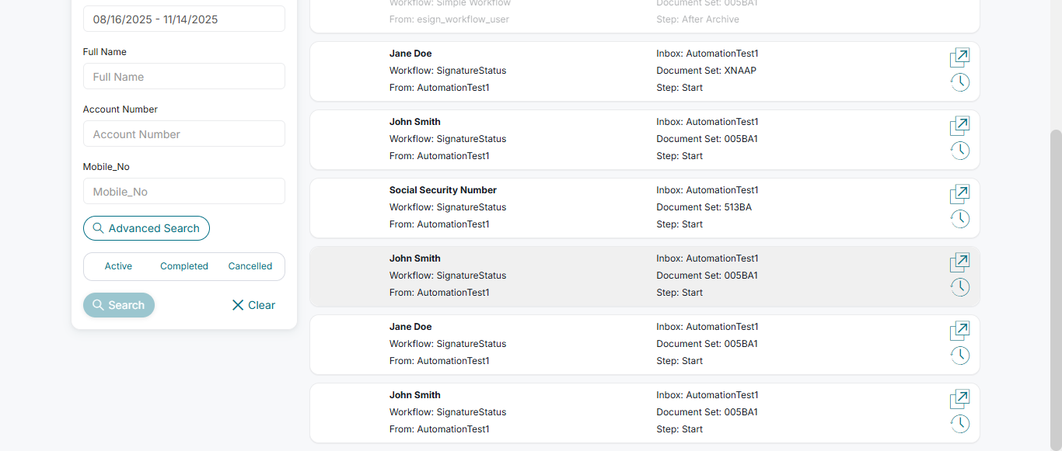Image resolution: width=1062 pixels, height=451 pixels.
Task: Toggle the Completed status filter
Action: pos(184,266)
